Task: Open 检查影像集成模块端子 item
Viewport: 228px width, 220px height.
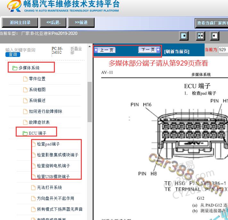Action: [58, 155]
